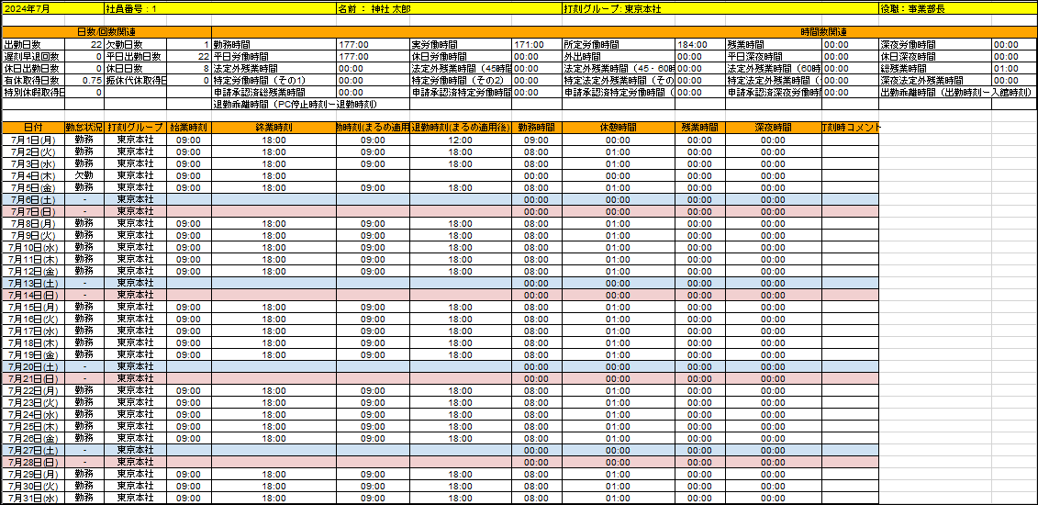Select the 7月31日(水) date cell
Screen dimensions: 1038x505
pos(32,498)
